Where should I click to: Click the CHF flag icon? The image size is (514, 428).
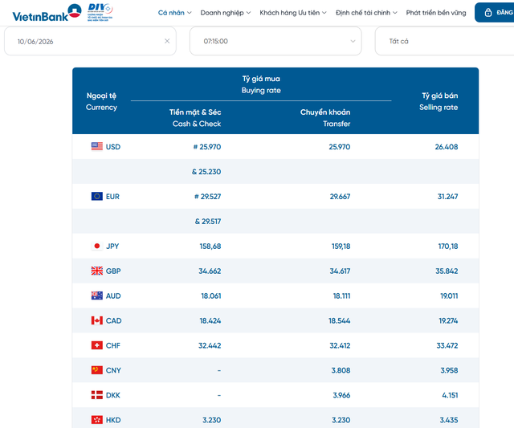coord(96,345)
